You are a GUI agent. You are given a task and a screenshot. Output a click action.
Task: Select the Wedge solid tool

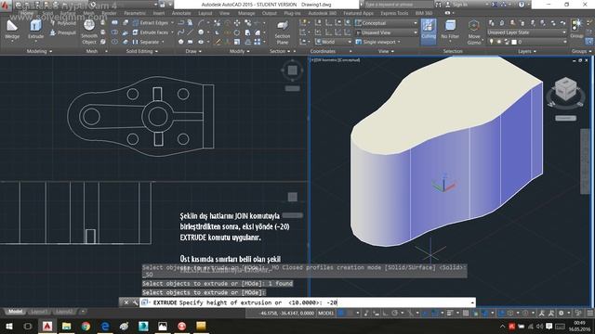point(12,30)
